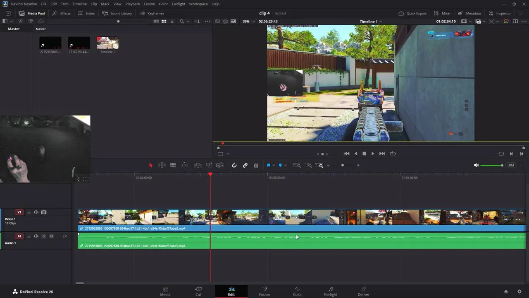
Task: Play timeline in reverse
Action: tap(356, 154)
